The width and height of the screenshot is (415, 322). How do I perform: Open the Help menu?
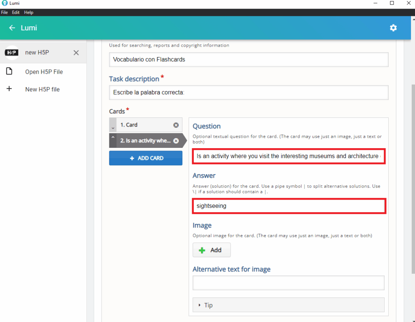[29, 13]
